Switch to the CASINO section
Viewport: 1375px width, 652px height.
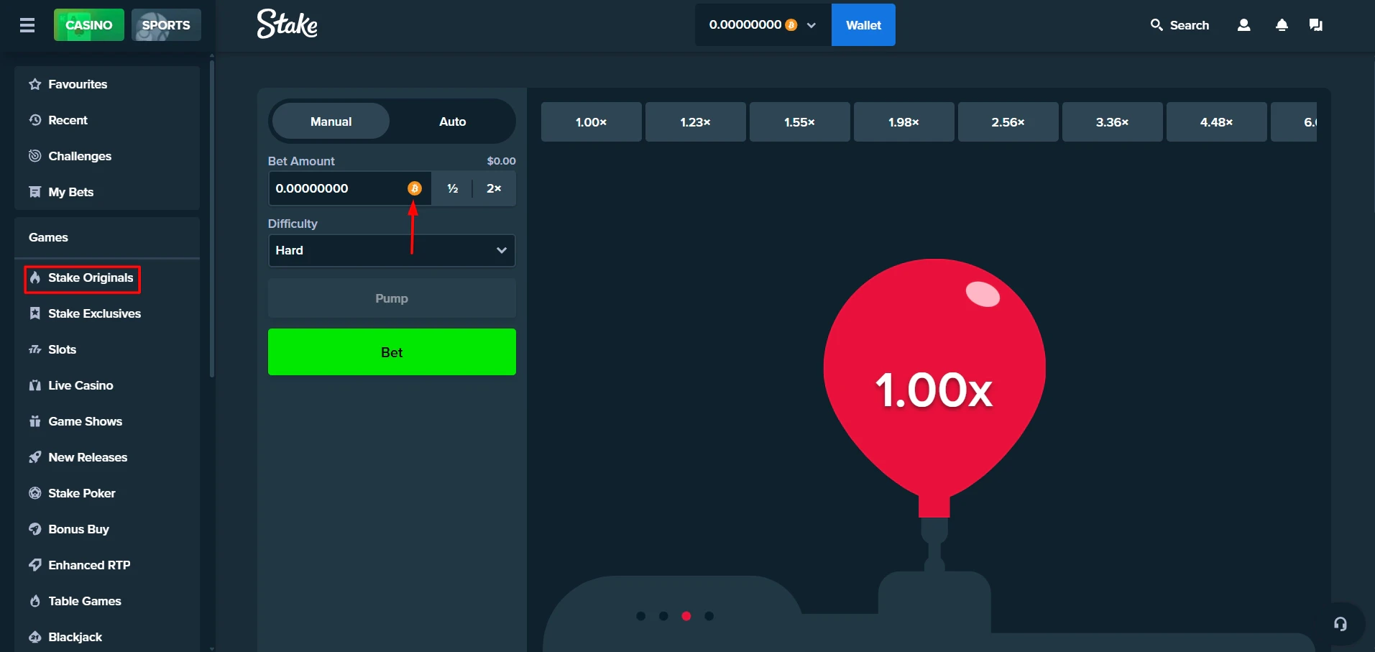(89, 25)
